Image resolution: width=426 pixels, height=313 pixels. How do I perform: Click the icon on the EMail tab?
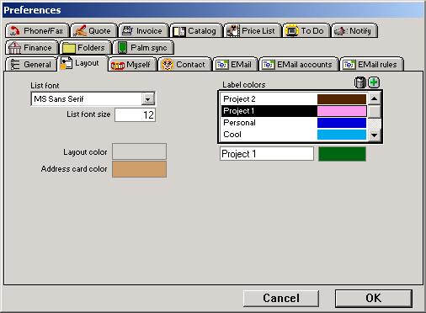click(221, 65)
